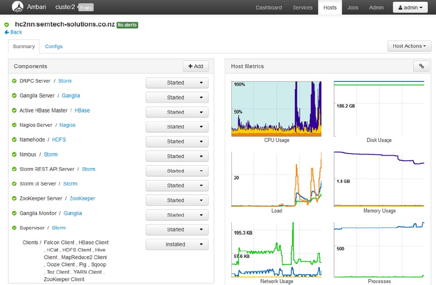436x285 pixels.
Task: Open Storm link beside DRPC Server
Action: pos(65,81)
